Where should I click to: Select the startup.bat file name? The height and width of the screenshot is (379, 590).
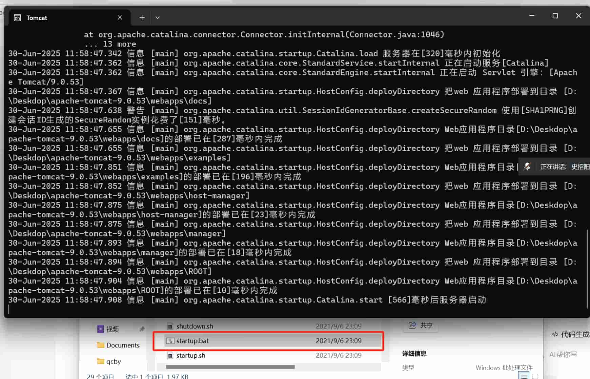click(x=192, y=341)
